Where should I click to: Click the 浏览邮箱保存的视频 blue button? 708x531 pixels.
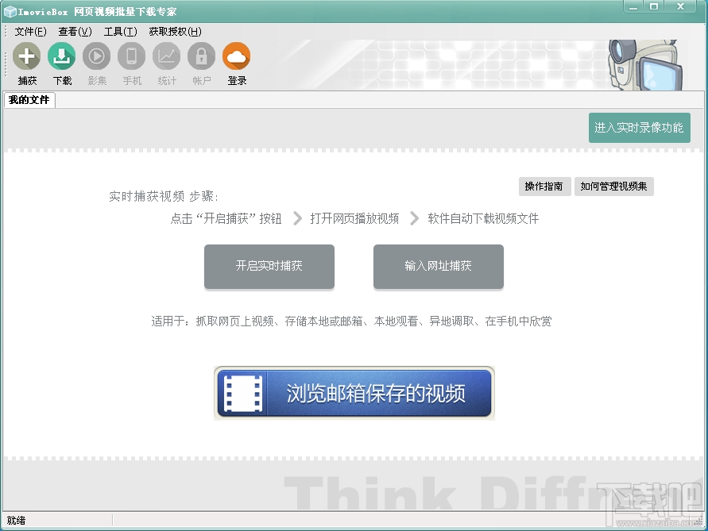pyautogui.click(x=354, y=393)
